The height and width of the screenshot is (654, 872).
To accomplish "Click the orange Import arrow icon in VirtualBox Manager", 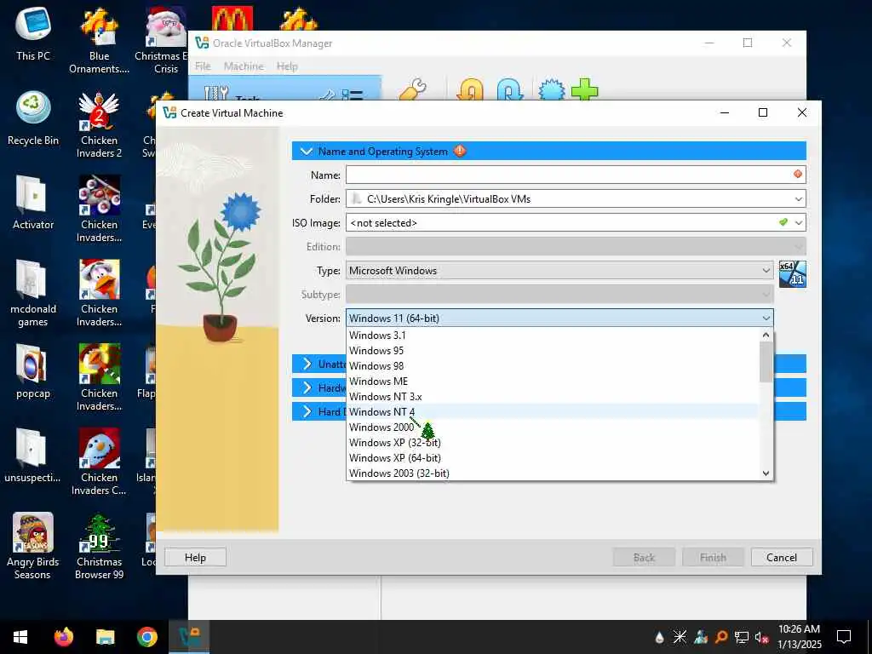I will click(470, 90).
